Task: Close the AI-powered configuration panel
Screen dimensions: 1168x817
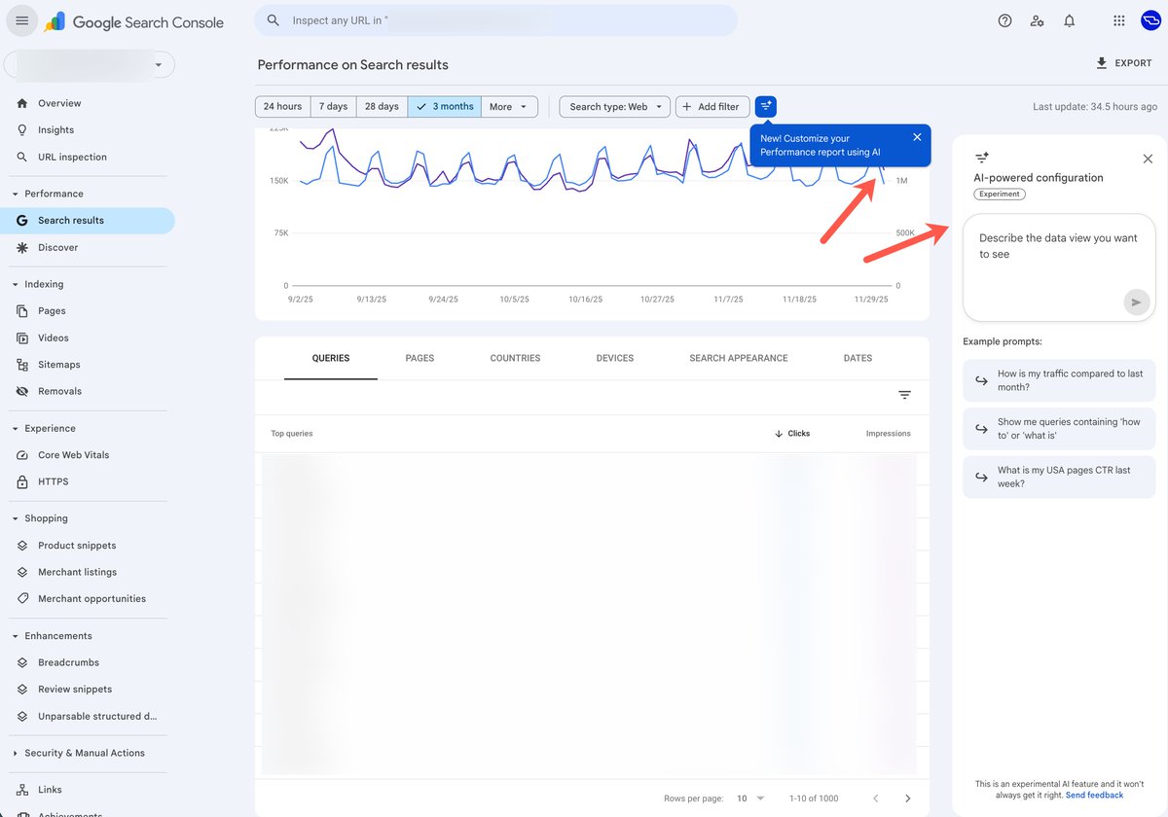Action: click(x=1148, y=159)
